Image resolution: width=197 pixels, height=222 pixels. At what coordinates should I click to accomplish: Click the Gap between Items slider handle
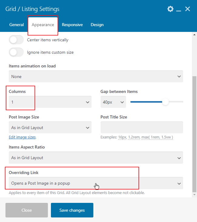click(x=165, y=102)
